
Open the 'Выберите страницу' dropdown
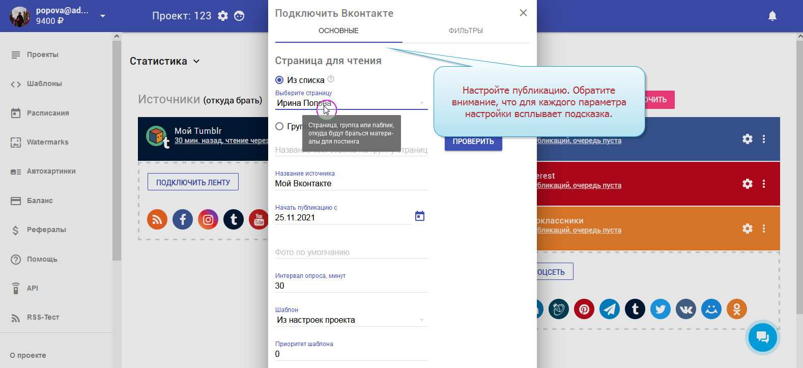pos(351,103)
